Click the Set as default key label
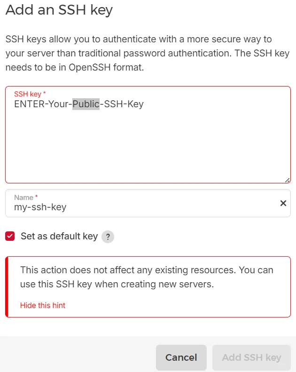Screen dimensions: 296x372 tap(59, 236)
